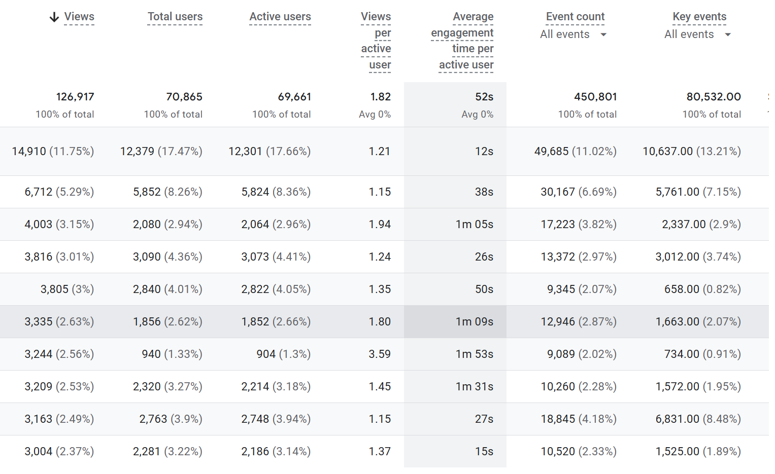775x474 pixels.
Task: Click the Event count column header
Action: (x=575, y=17)
